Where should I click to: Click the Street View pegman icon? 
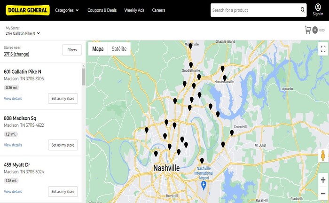tap(323, 156)
